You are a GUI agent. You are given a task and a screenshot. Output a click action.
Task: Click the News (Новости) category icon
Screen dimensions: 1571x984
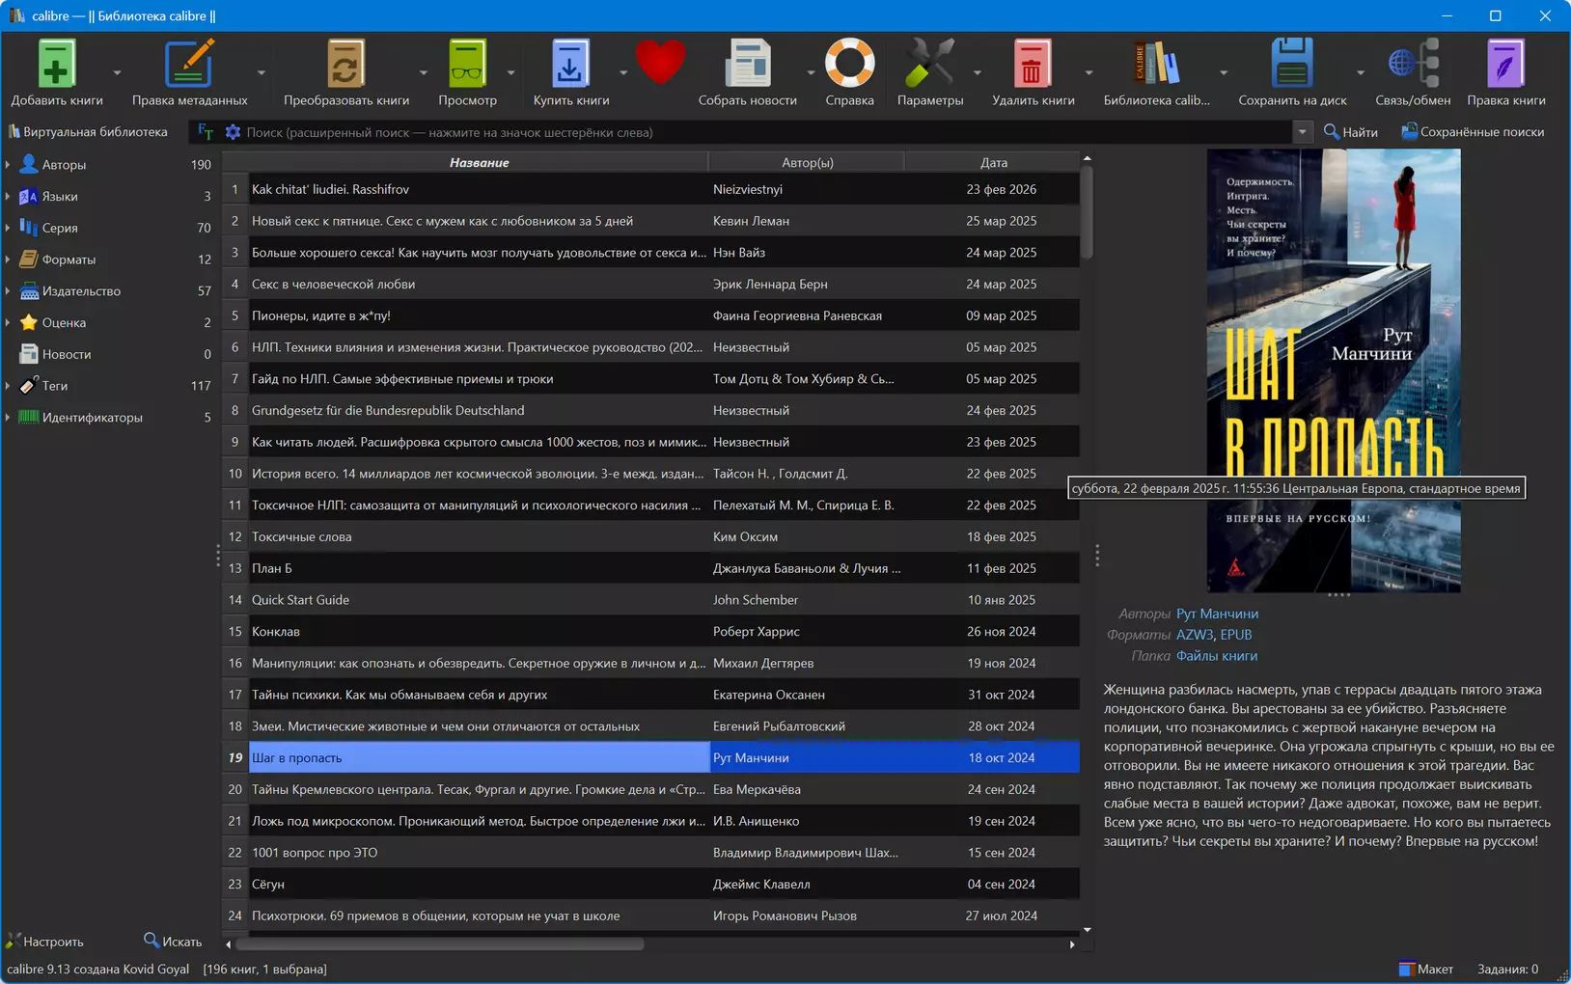click(29, 354)
